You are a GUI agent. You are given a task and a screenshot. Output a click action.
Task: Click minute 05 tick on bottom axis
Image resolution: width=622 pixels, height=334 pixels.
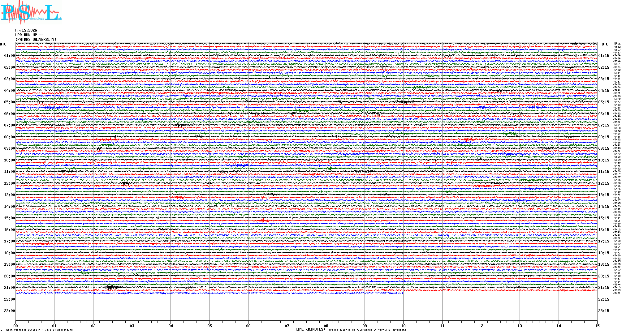point(209,326)
